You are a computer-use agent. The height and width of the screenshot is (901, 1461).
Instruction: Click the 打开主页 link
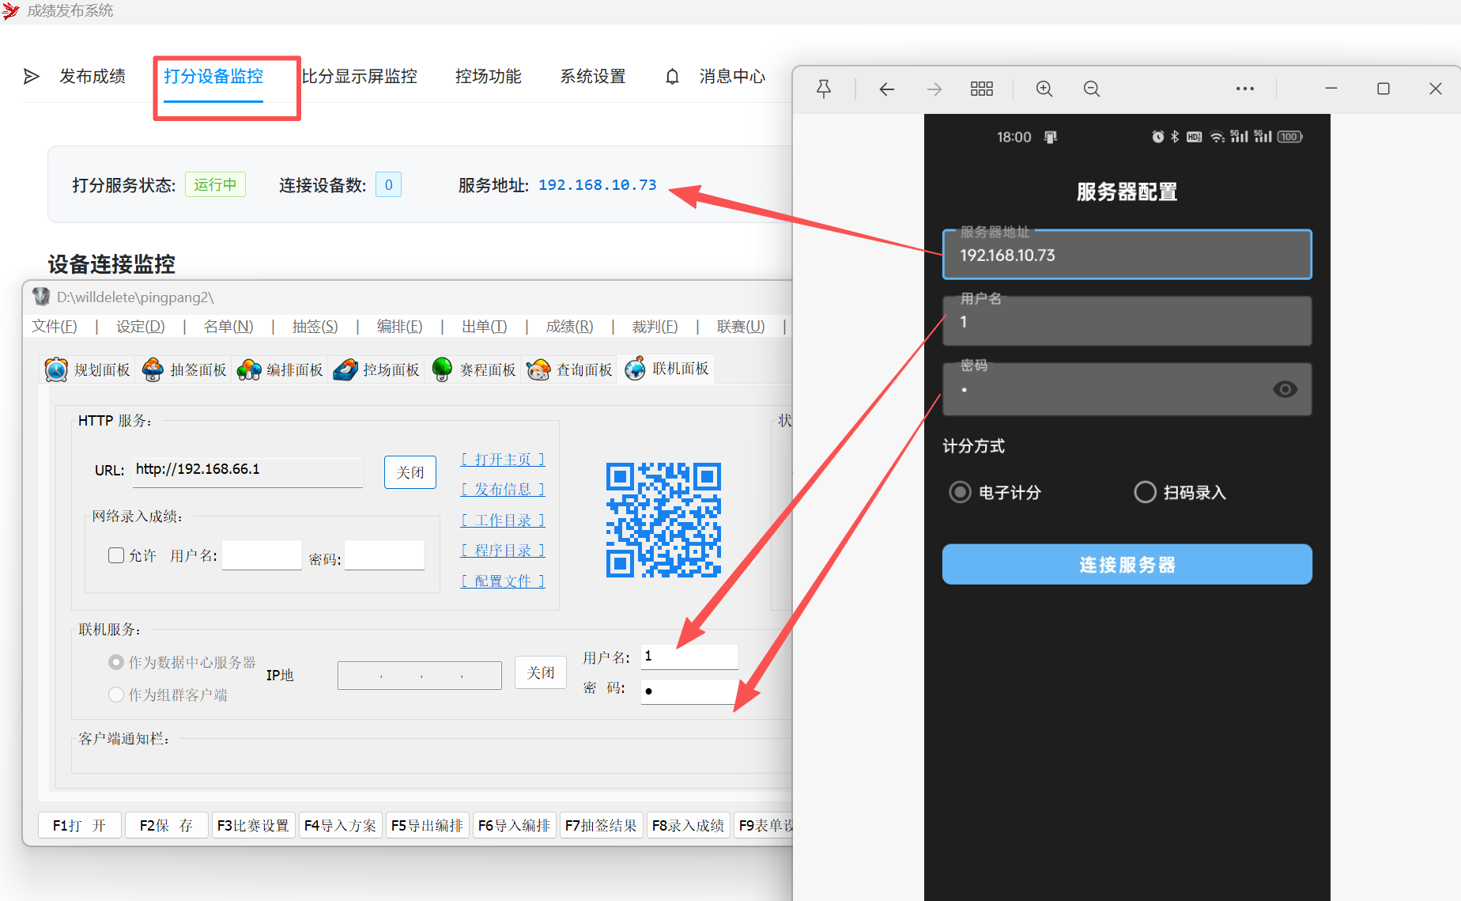point(503,460)
